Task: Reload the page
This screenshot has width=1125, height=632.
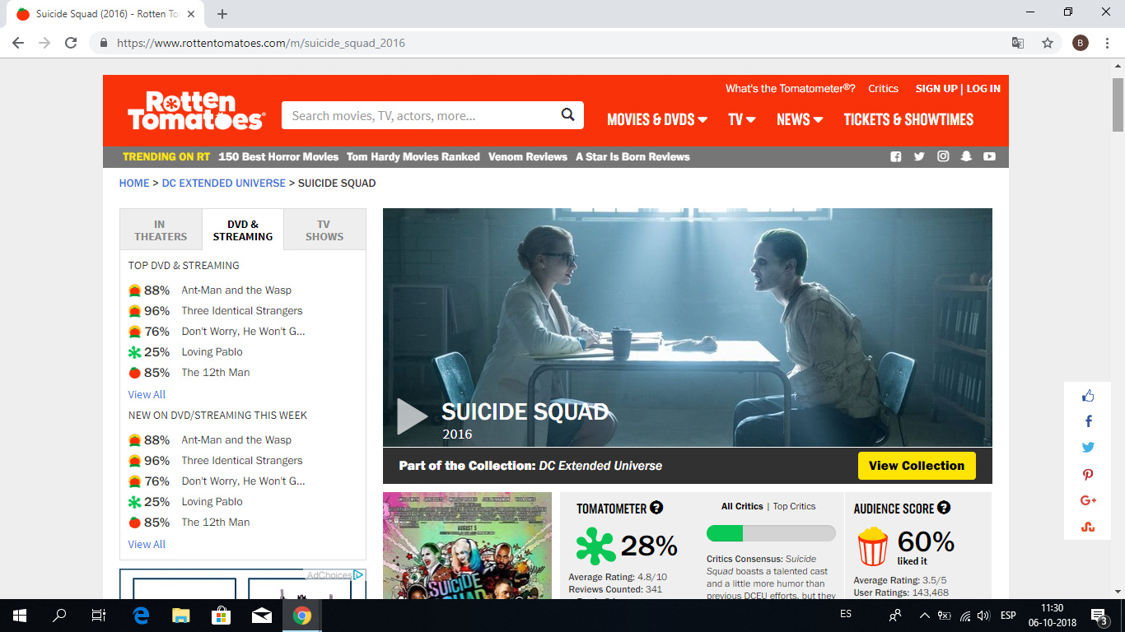Action: click(71, 43)
